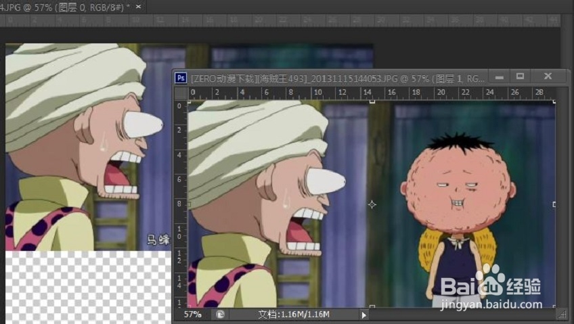Image resolution: width=574 pixels, height=324 pixels.
Task: Click the middle-right transform handle
Action: point(554,204)
